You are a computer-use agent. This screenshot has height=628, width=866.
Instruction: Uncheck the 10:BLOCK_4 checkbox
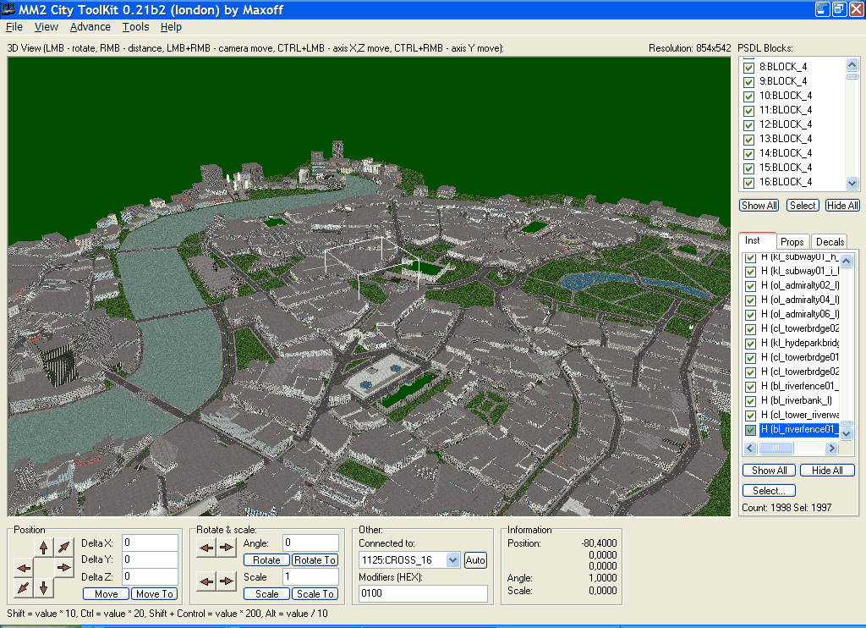748,96
